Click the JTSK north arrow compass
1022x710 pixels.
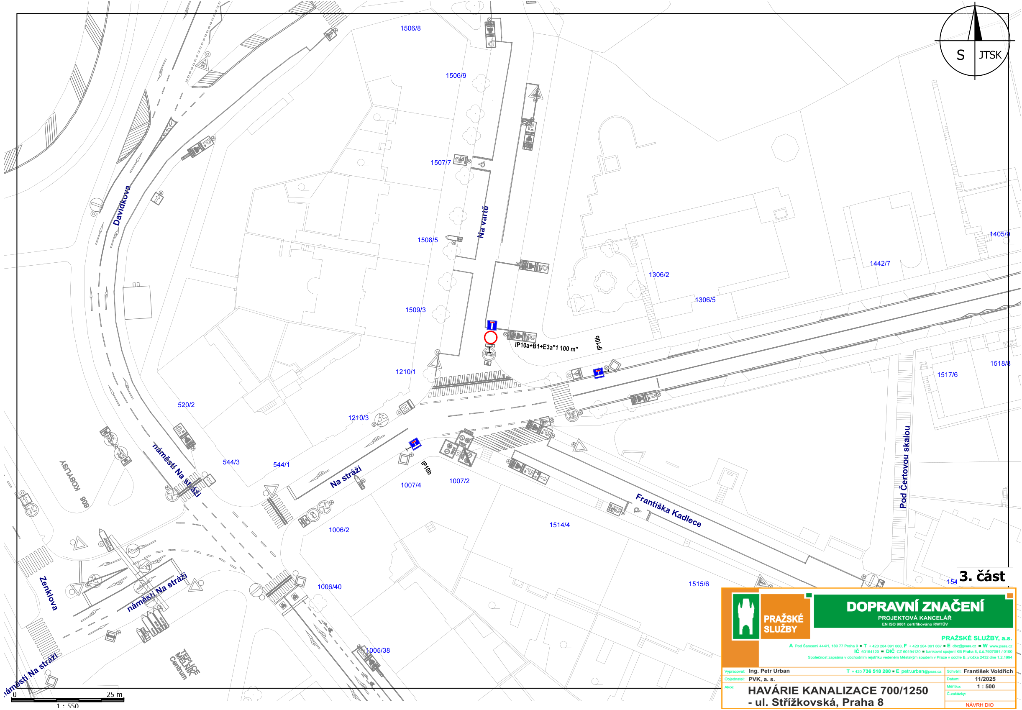[x=974, y=41]
